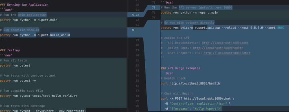Click the "# - API Documentation:" comment text
The width and height of the screenshot is (289, 112).
[x=180, y=43]
